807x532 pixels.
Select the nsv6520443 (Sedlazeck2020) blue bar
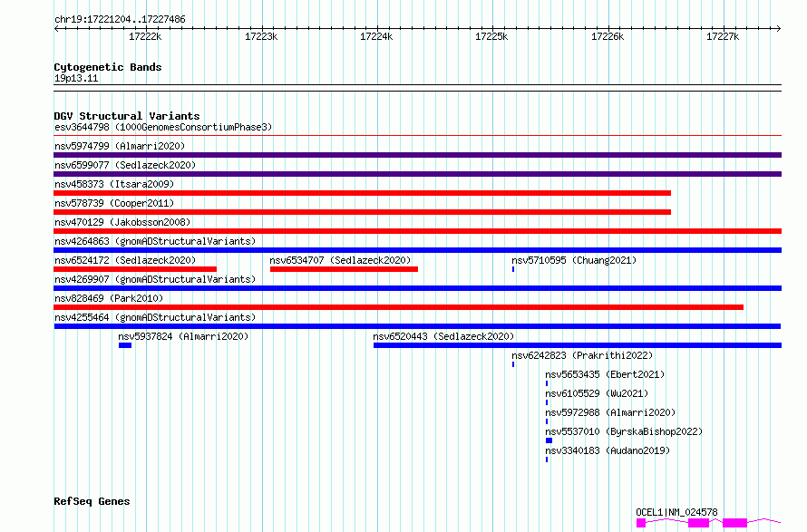tap(578, 345)
